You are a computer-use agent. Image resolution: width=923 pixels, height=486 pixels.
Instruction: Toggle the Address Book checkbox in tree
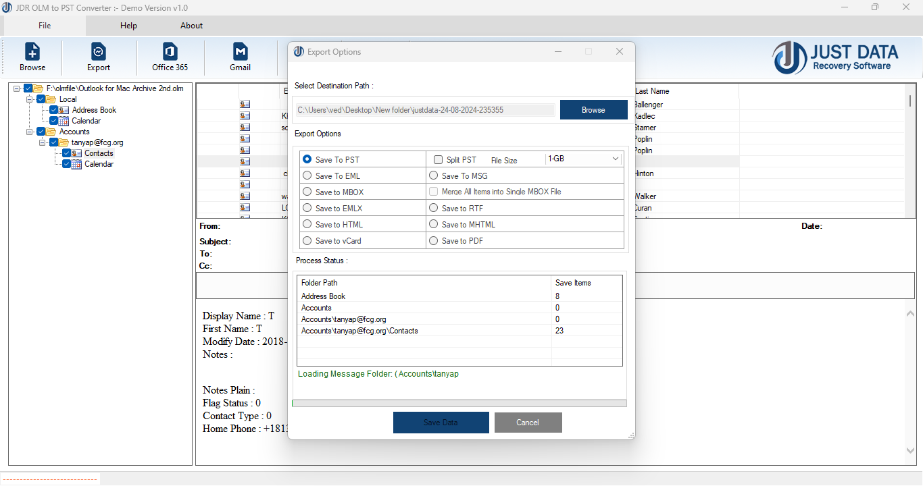[x=54, y=110]
